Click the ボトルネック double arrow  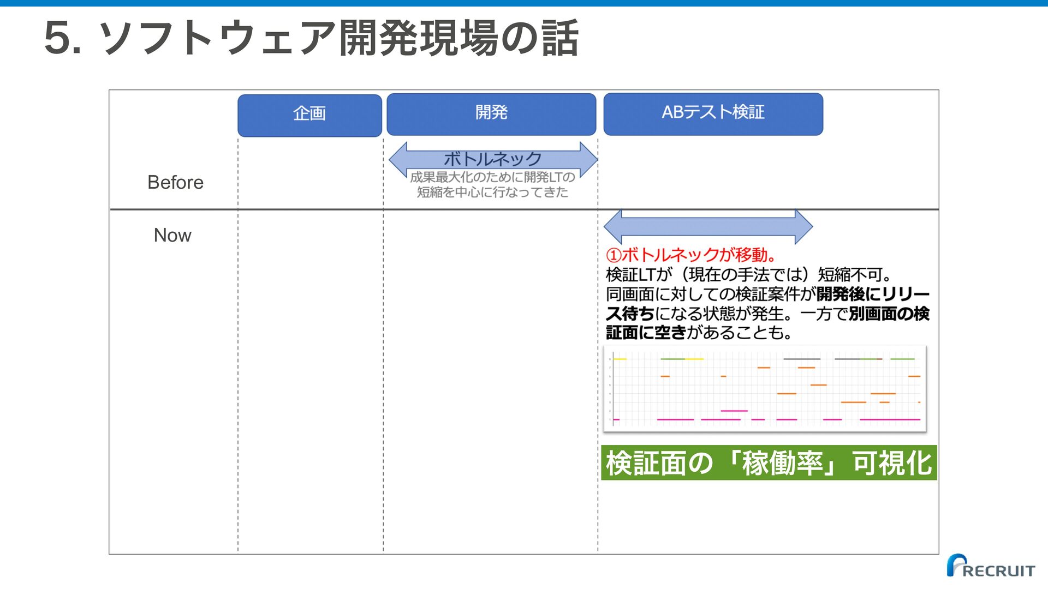[x=493, y=159]
